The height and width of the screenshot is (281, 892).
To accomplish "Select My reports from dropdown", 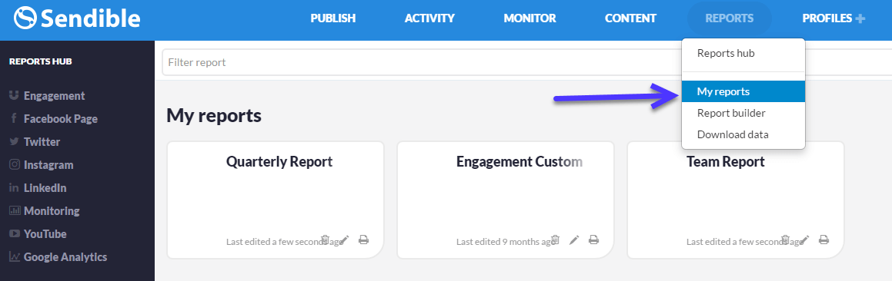I will 743,91.
